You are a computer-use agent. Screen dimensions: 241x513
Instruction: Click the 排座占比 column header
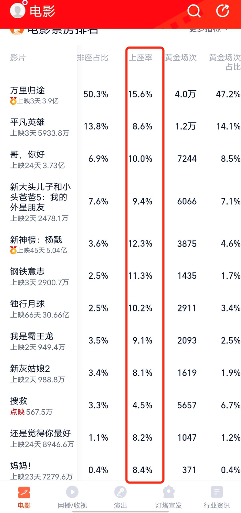93,58
